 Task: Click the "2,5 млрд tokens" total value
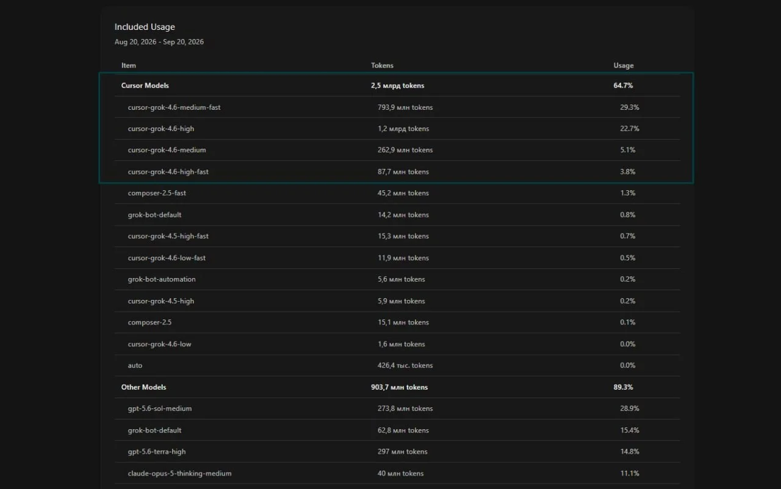397,85
